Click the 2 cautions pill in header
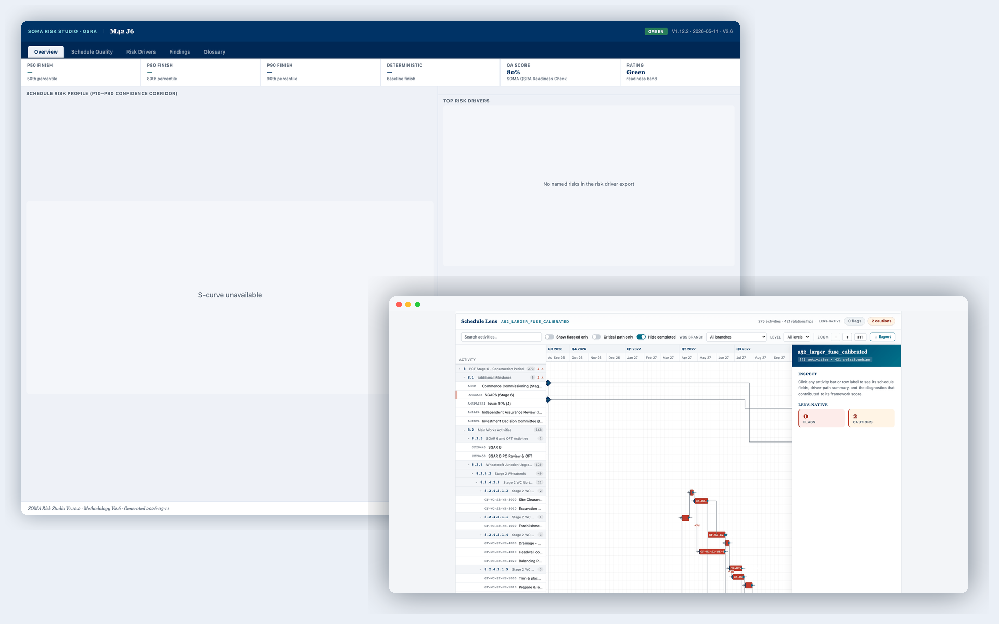 tap(881, 321)
